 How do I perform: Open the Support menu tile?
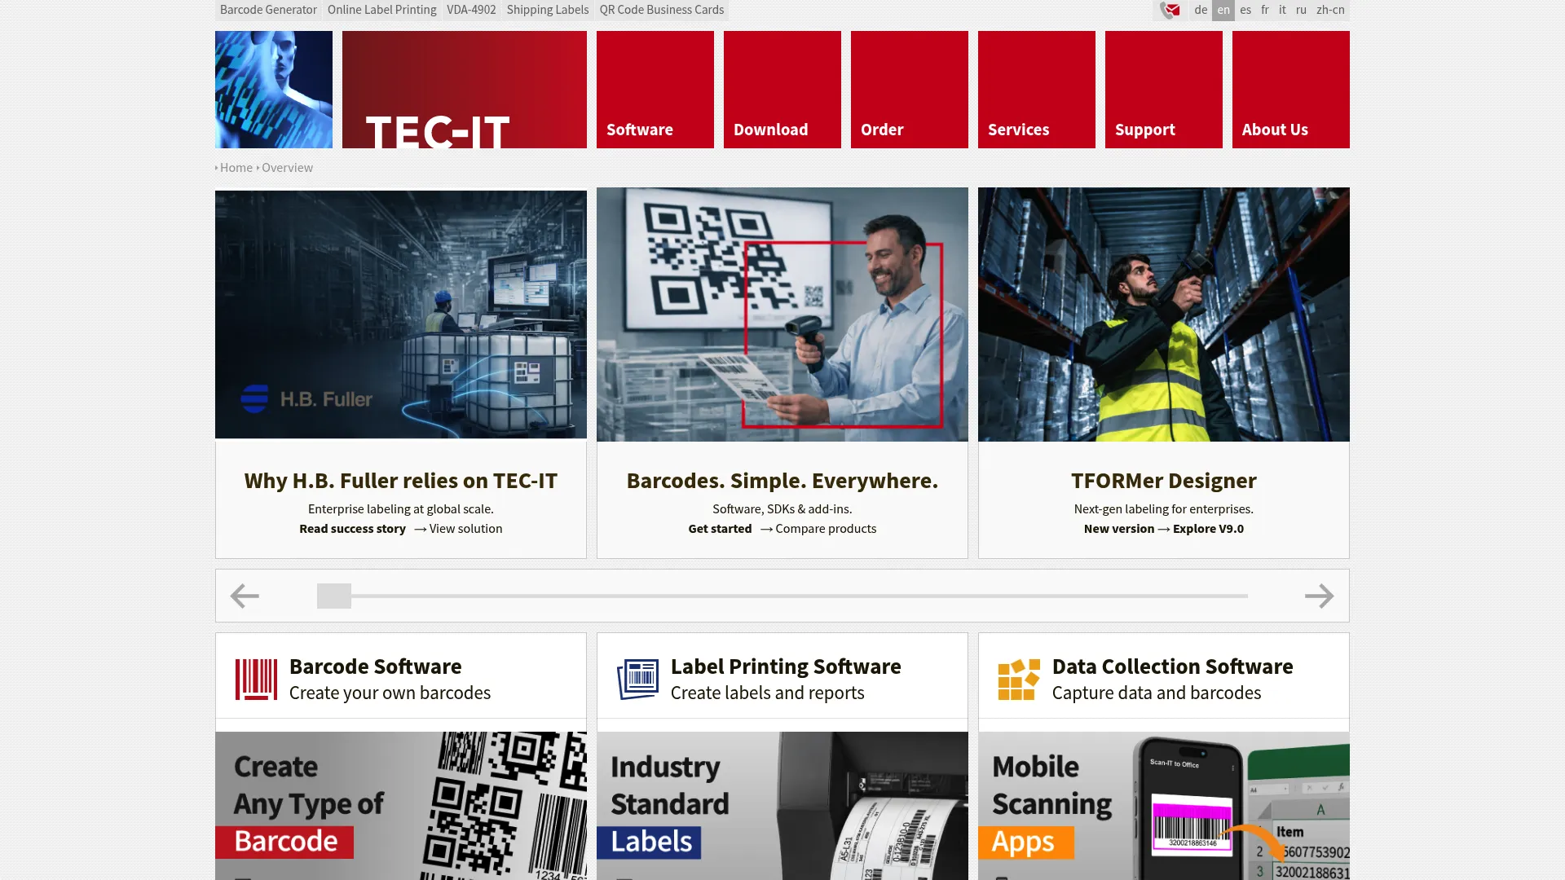tap(1164, 90)
